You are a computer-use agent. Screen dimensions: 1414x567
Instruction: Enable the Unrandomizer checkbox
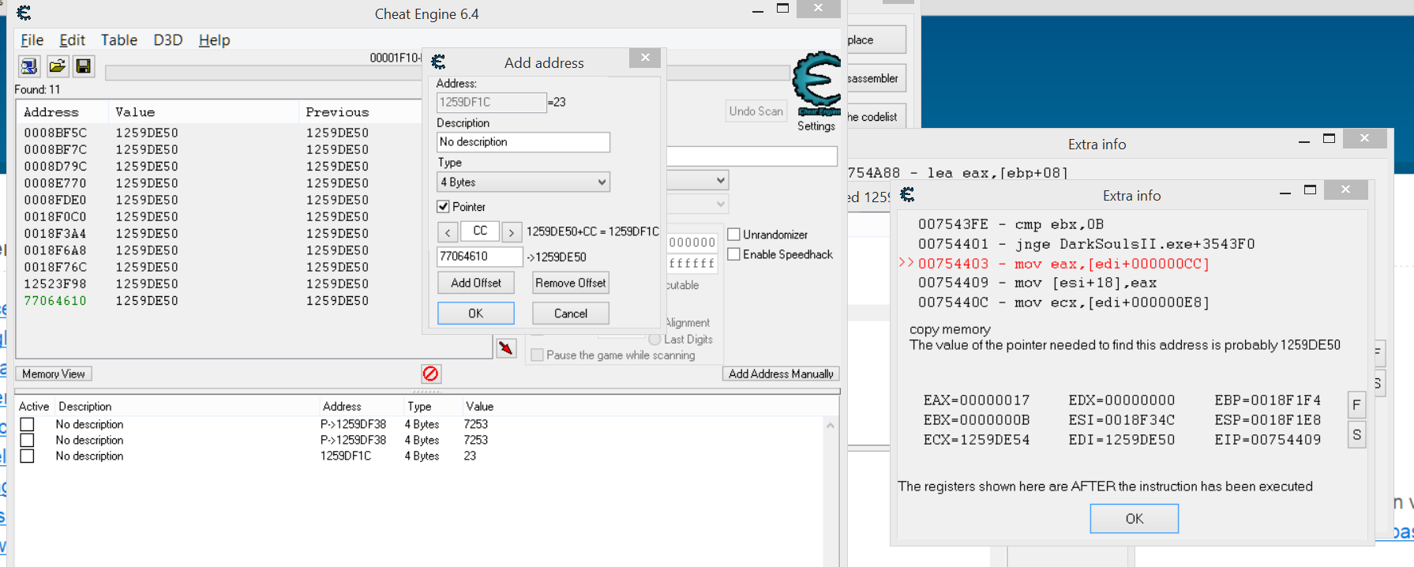pos(734,235)
